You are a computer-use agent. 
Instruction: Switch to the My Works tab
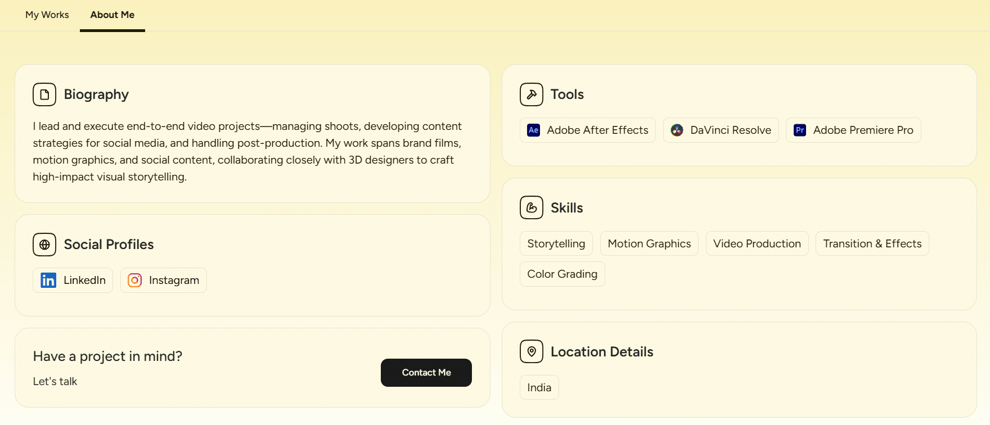click(47, 15)
